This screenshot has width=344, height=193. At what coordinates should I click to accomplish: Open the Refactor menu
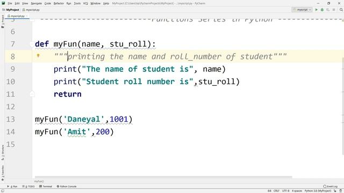coord(59,3)
